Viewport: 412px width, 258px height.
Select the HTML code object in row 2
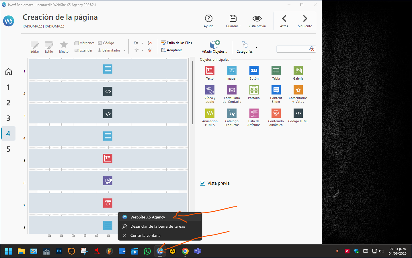[x=108, y=91]
